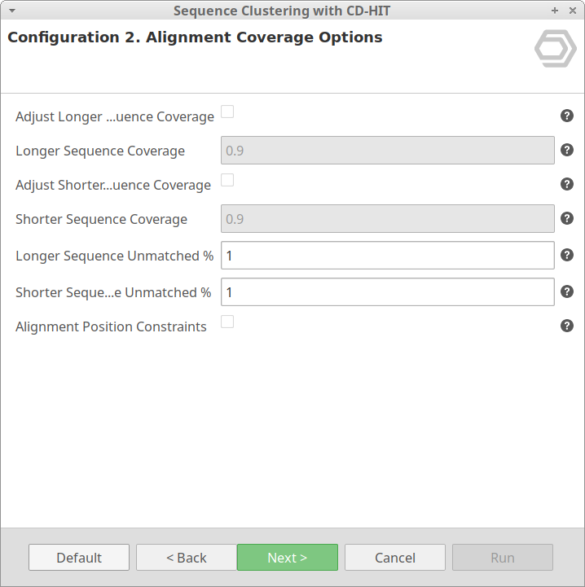Go back with the Back button
Viewport: 585px width, 587px height.
[187, 558]
